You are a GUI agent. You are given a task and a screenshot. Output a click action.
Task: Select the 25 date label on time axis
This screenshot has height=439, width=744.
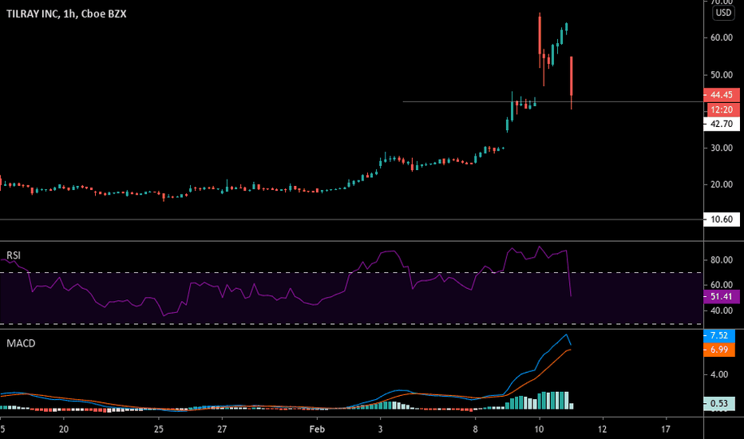point(159,429)
